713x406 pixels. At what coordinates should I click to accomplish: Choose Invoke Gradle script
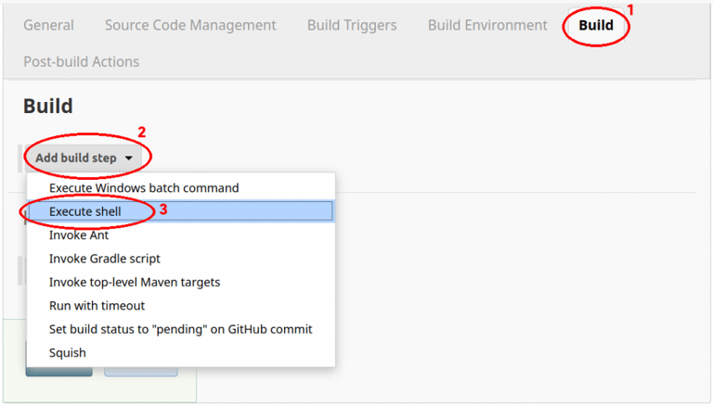pos(105,259)
